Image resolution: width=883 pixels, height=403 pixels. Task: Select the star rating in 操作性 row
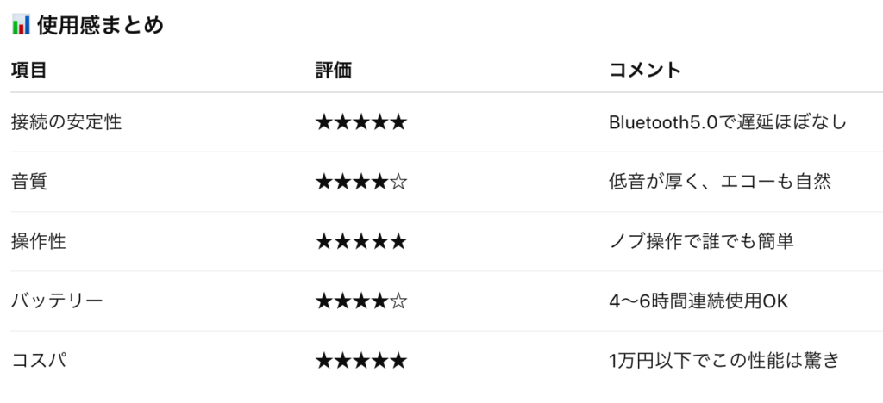(360, 241)
